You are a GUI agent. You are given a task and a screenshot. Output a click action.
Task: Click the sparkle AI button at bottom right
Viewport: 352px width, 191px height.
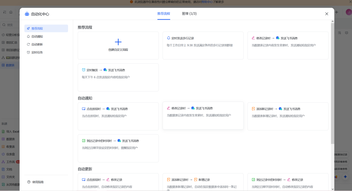coord(345,177)
